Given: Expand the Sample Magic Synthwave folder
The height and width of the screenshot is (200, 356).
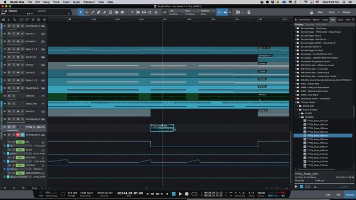Looking at the screenshot, I should tap(295, 28).
